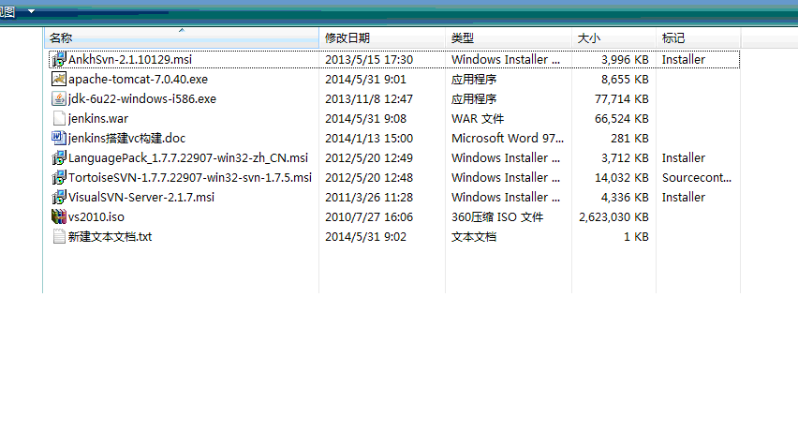Sort by the 类型 column header
The image size is (798, 431).
[509, 38]
